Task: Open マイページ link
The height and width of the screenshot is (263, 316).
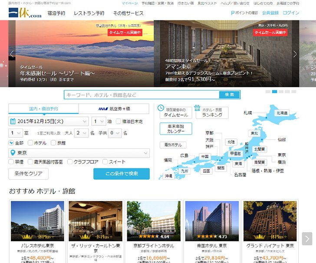Action: [x=130, y=3]
